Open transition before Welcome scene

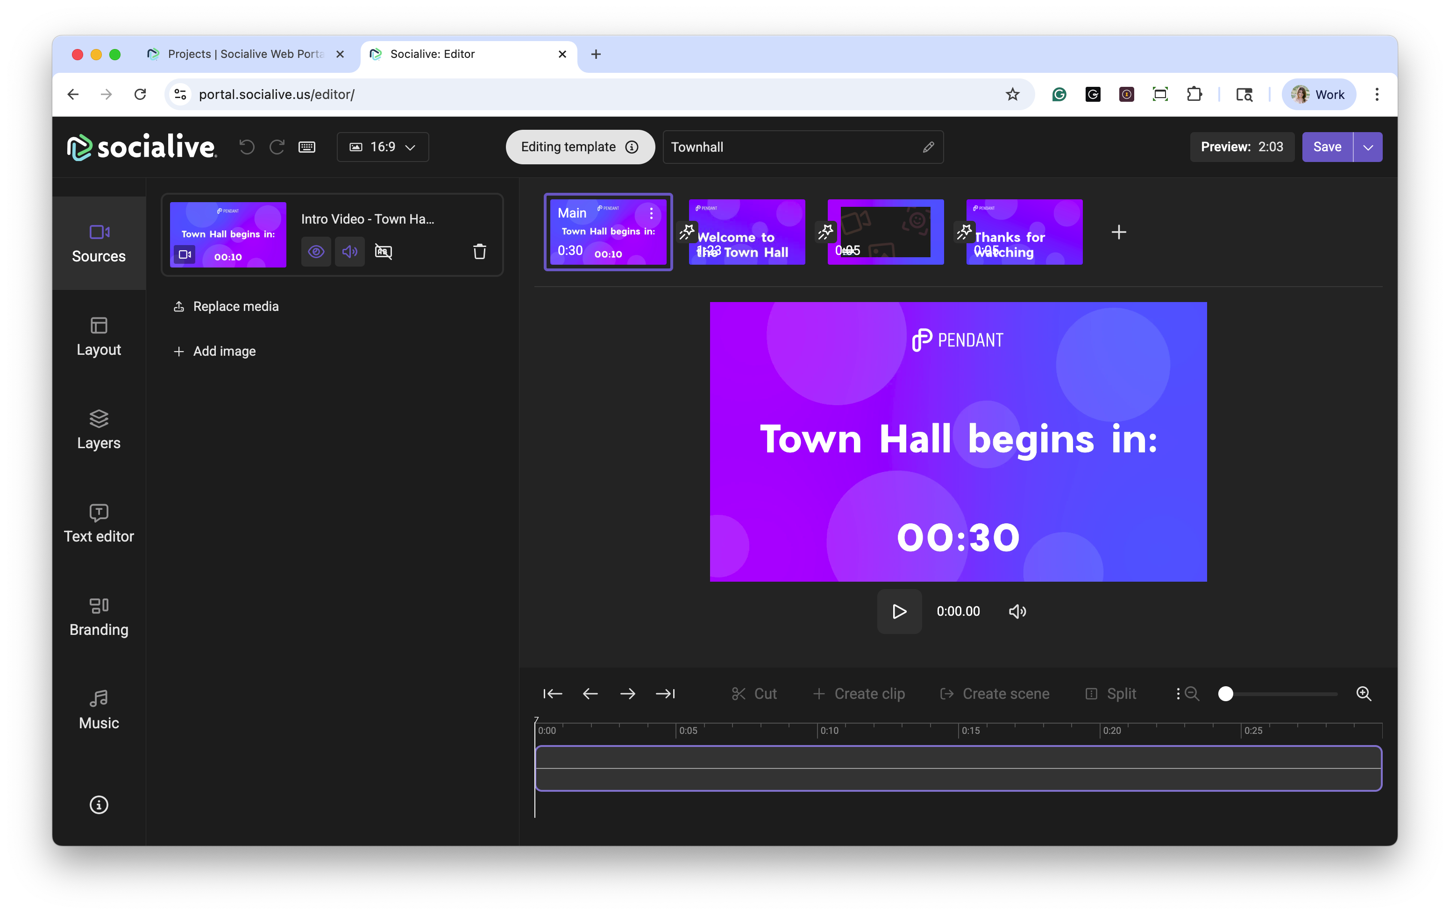[687, 232]
